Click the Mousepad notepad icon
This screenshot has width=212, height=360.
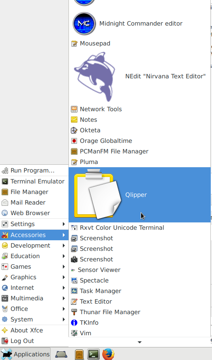coord(74,43)
